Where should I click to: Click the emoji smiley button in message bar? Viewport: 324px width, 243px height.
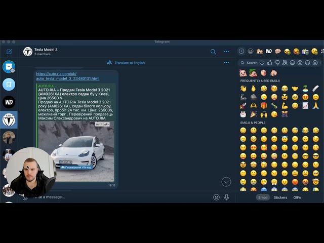216,197
